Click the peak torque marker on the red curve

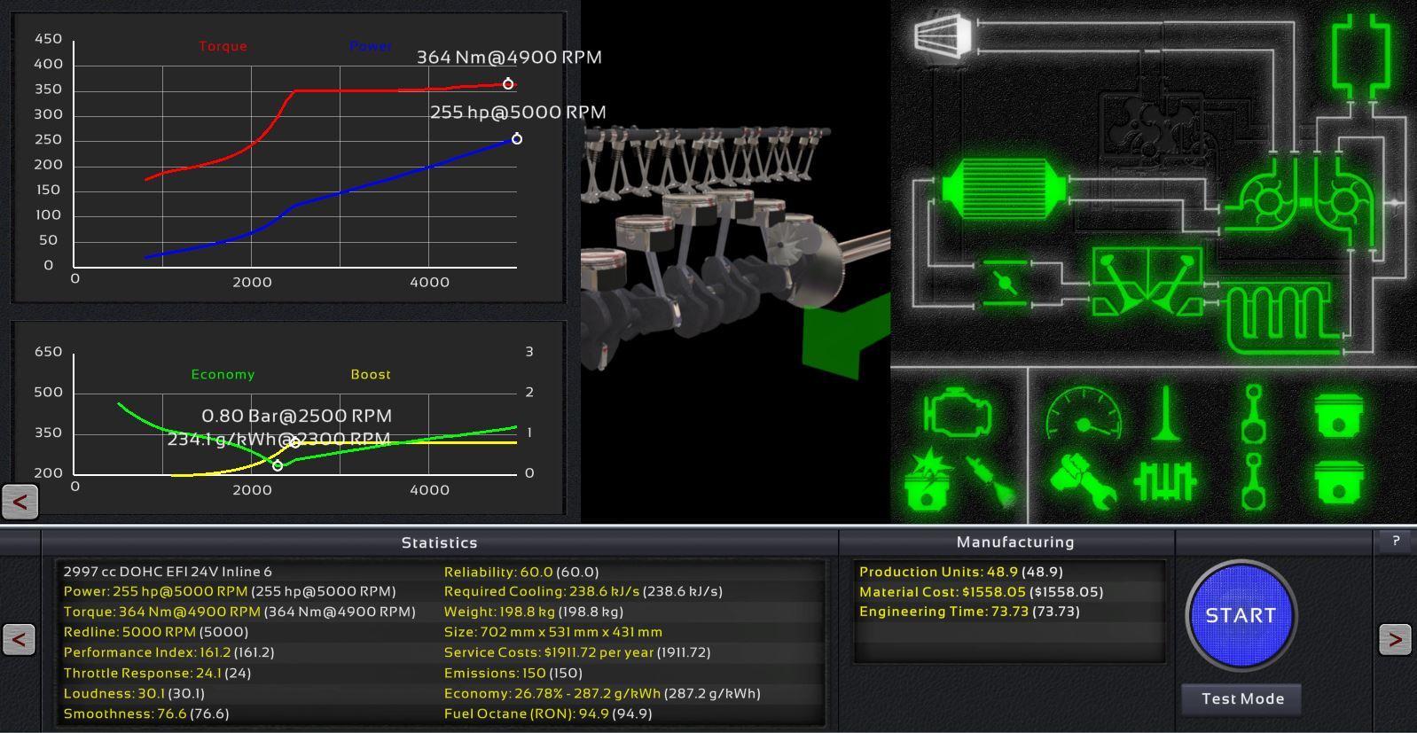[508, 84]
